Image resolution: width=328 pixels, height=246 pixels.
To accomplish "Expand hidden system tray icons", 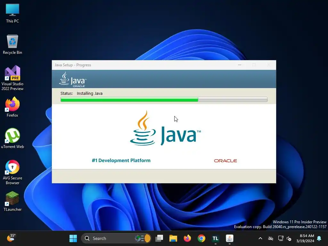I will pos(260,238).
